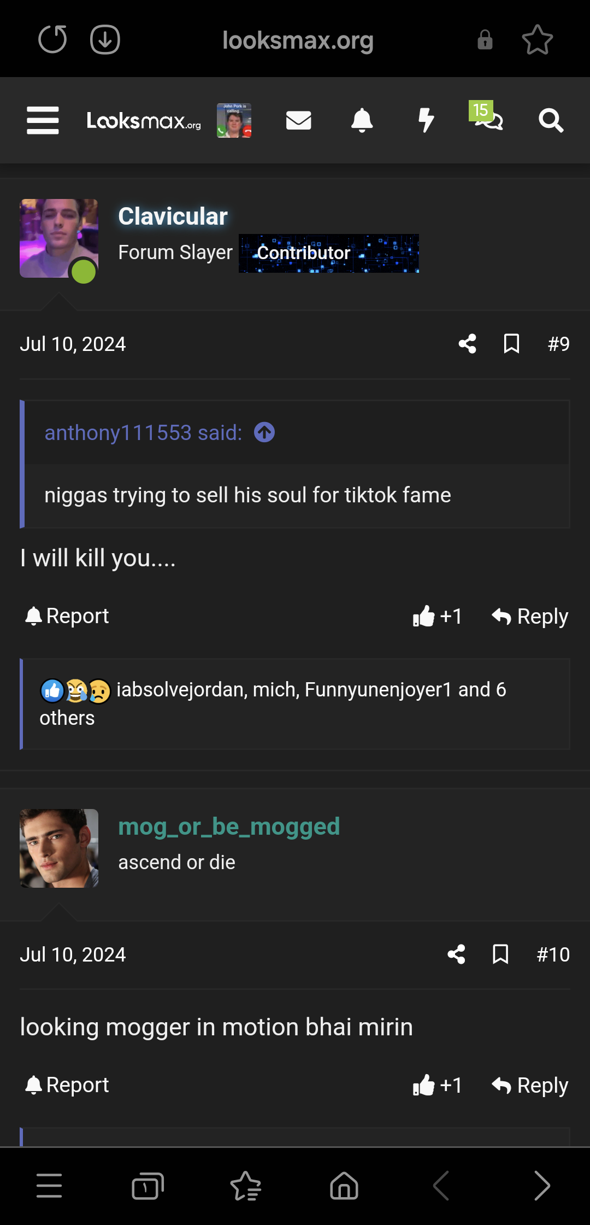590x1225 pixels.
Task: Share post #10 by mog_or_be_mogged
Action: coord(456,954)
